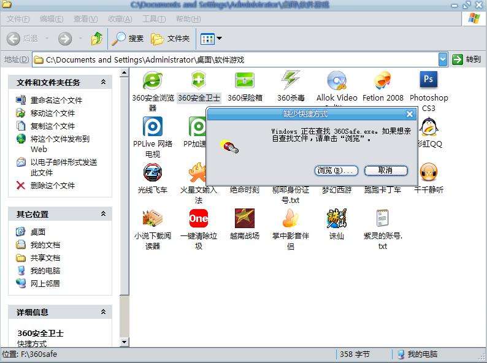Open the 收藏(A) menu
Viewport: 487px width, 363px height.
tap(120, 19)
